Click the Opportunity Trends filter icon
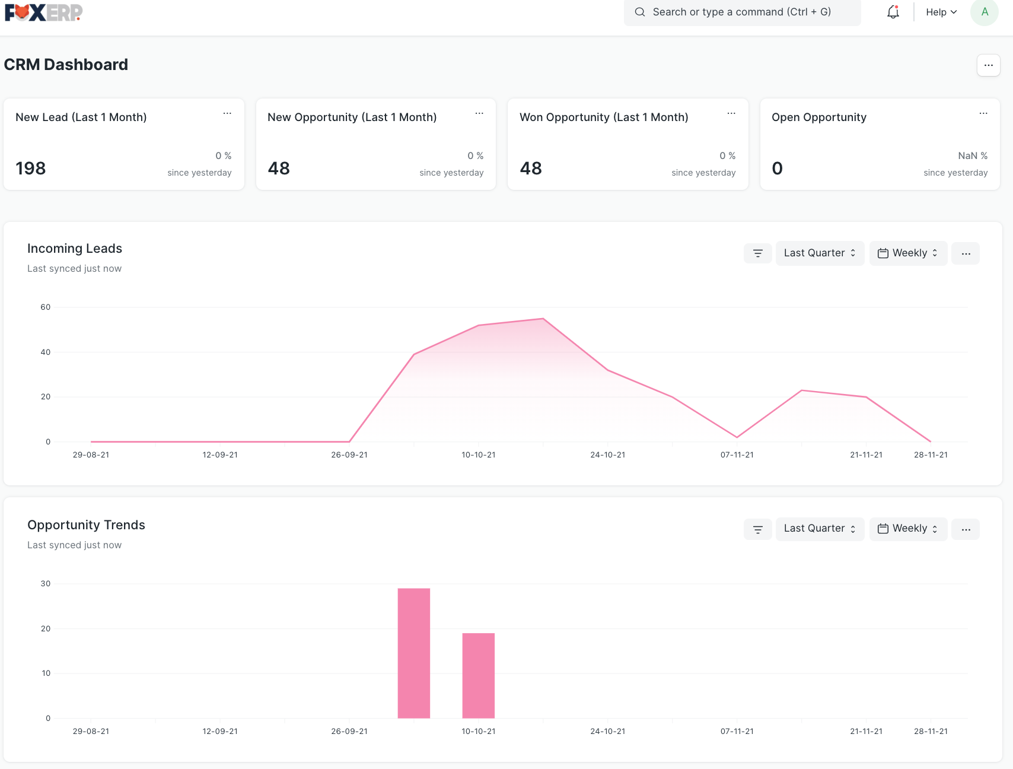Image resolution: width=1013 pixels, height=769 pixels. click(758, 529)
